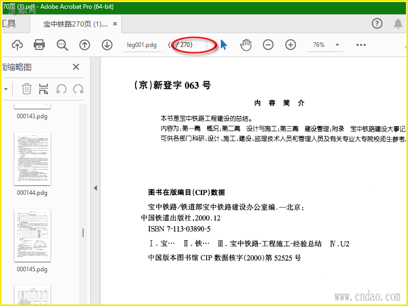
Task: Select the 000144.pdg page thumbnail
Action: [x=32, y=159]
